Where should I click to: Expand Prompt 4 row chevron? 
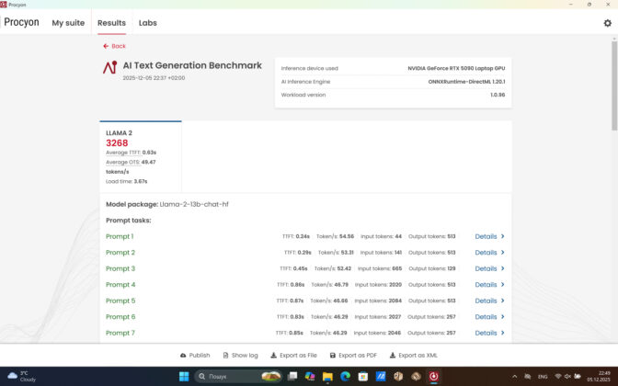click(502, 285)
